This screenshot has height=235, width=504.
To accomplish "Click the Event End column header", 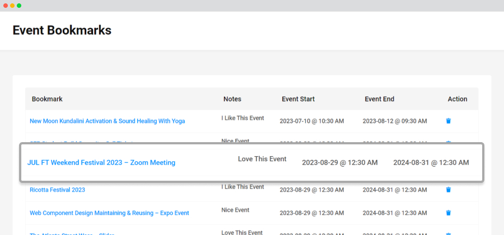I will coord(379,99).
